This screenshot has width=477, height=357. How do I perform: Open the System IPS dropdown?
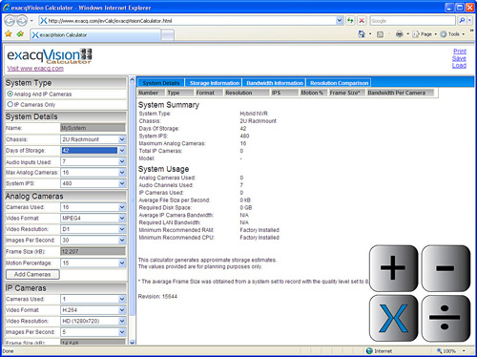(x=93, y=183)
